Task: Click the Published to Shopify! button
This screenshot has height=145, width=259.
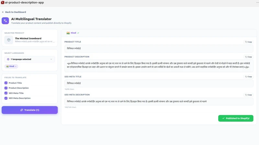Action: pos(236,118)
